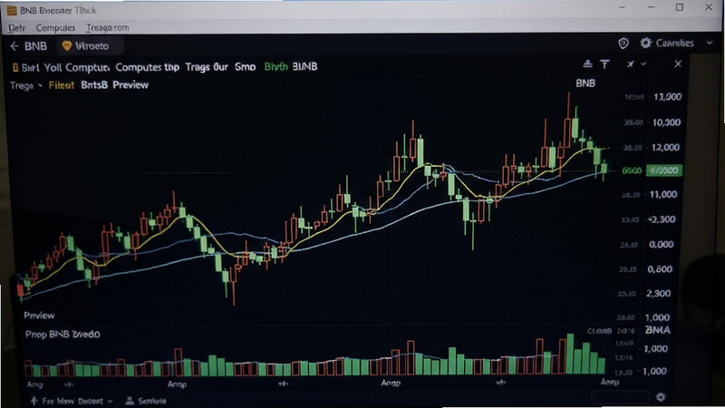The width and height of the screenshot is (725, 408).
Task: Click the Pnop BNB Bvedo volume title
Action: [x=63, y=334]
